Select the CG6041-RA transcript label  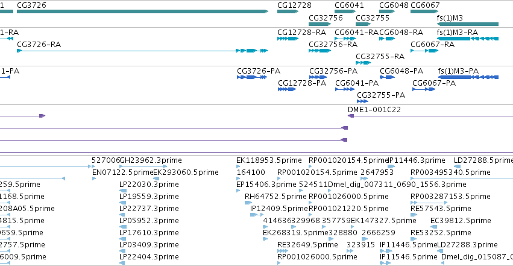(x=357, y=33)
